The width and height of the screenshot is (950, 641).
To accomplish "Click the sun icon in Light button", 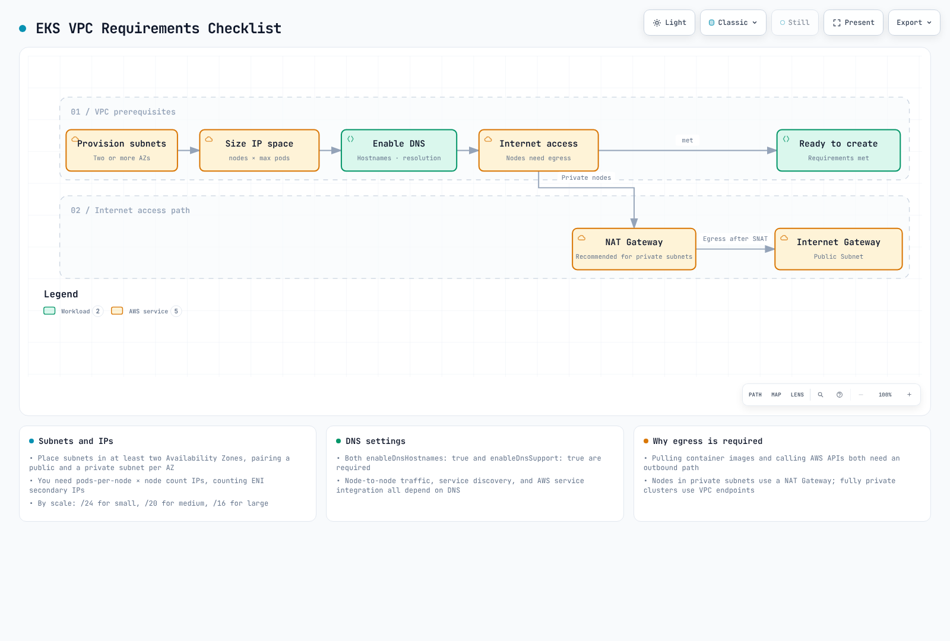I will [657, 23].
